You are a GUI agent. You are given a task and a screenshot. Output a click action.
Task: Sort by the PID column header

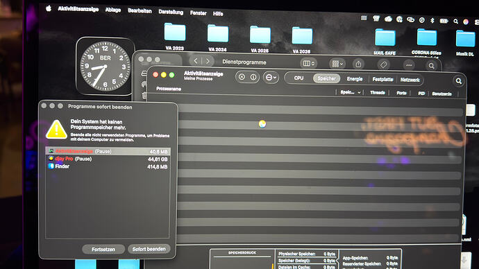[421, 94]
